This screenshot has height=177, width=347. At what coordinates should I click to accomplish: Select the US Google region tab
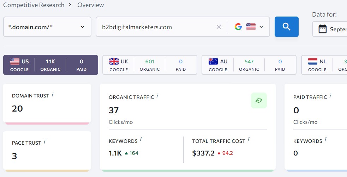(x=50, y=65)
